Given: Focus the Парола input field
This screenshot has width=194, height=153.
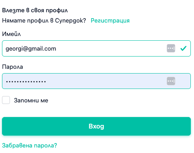Looking at the screenshot, I should (x=96, y=81).
